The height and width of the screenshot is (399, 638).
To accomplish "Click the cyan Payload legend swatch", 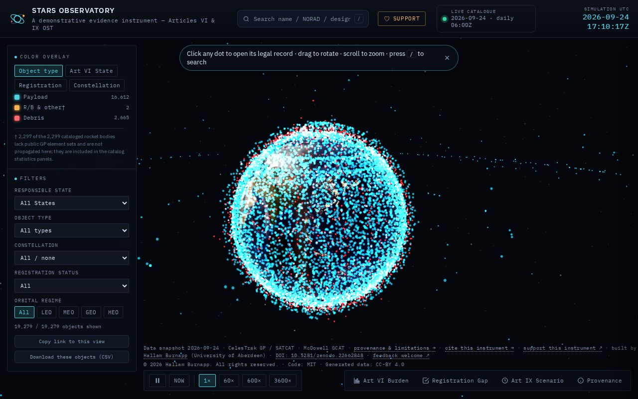I will point(17,97).
